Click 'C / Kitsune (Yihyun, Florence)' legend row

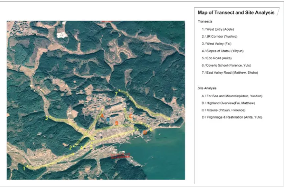pos(223,110)
